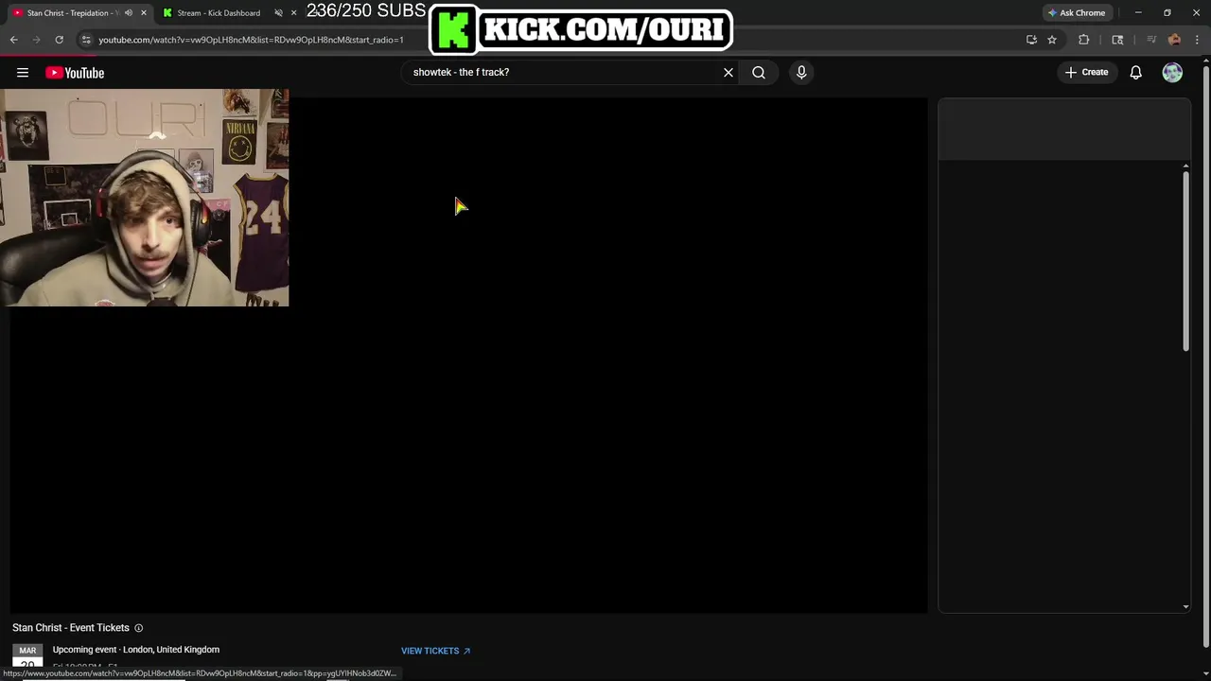Click the playlist panel scrollbar thumb
This screenshot has height=681, width=1211.
(x=1185, y=262)
